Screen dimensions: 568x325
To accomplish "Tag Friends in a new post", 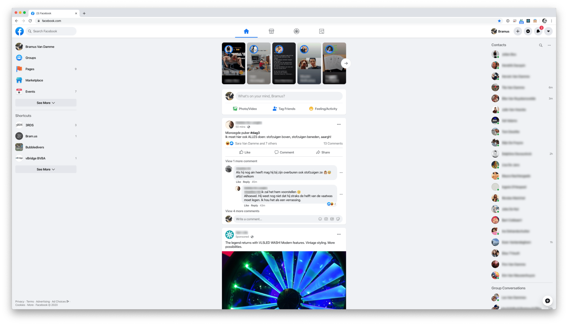I will [x=284, y=109].
